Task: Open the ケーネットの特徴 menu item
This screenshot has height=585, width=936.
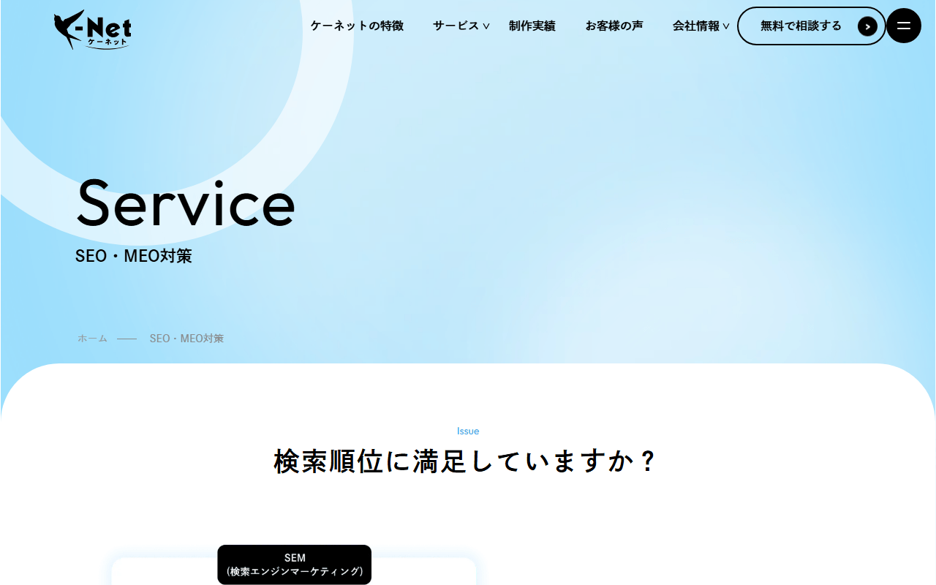Action: pos(357,26)
